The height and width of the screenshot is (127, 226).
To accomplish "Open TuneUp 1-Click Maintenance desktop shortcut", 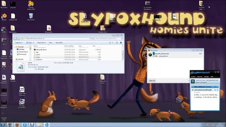I will coord(22,103).
